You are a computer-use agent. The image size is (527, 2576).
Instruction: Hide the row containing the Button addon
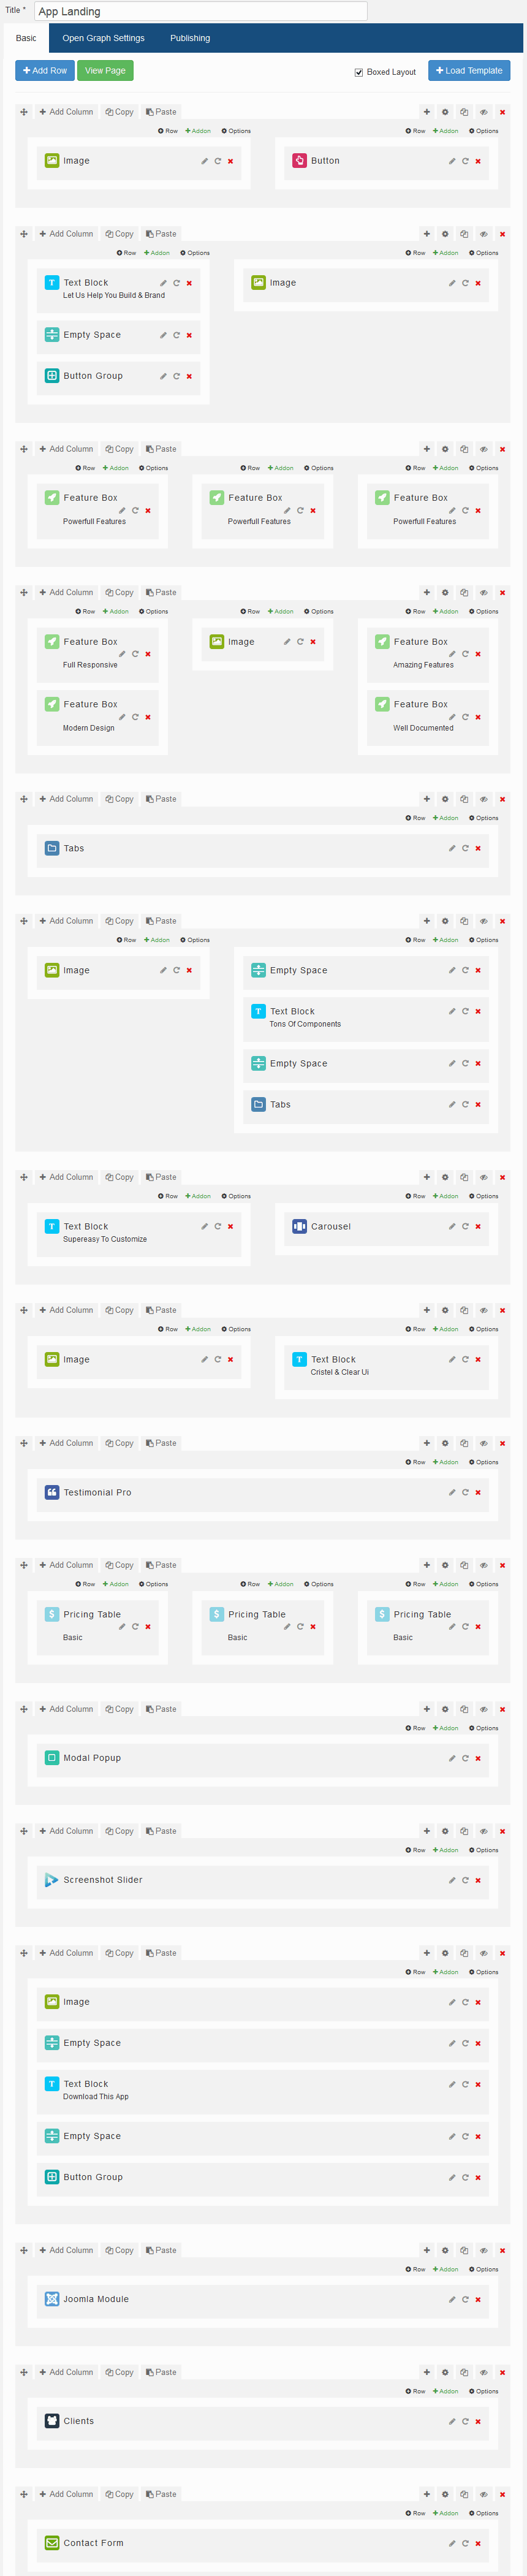pyautogui.click(x=484, y=112)
